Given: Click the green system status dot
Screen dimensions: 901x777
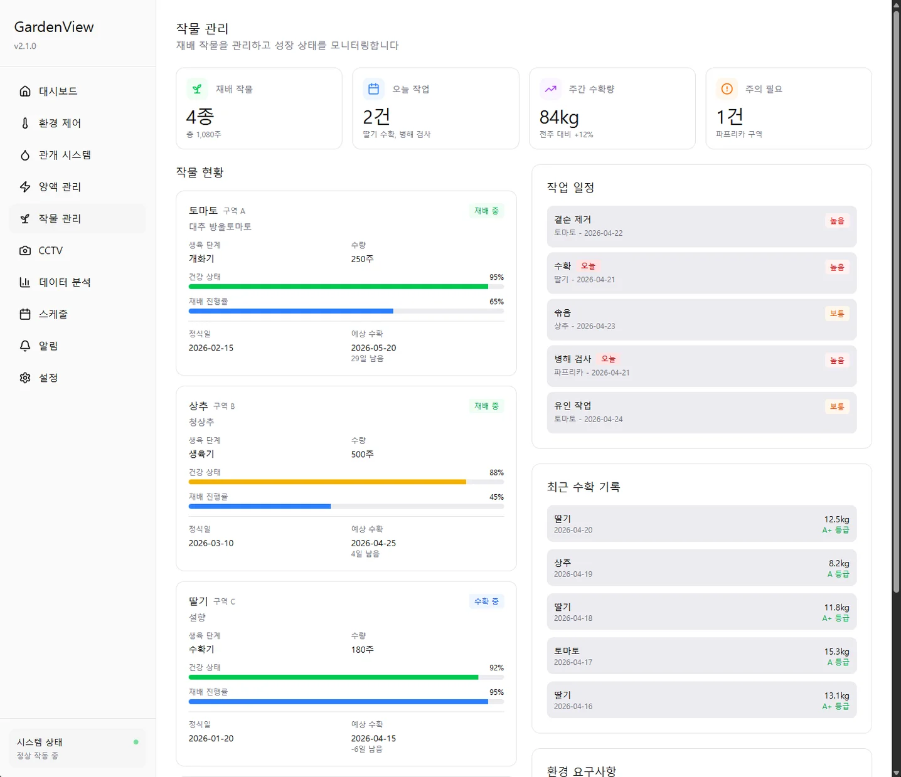Looking at the screenshot, I should (136, 742).
